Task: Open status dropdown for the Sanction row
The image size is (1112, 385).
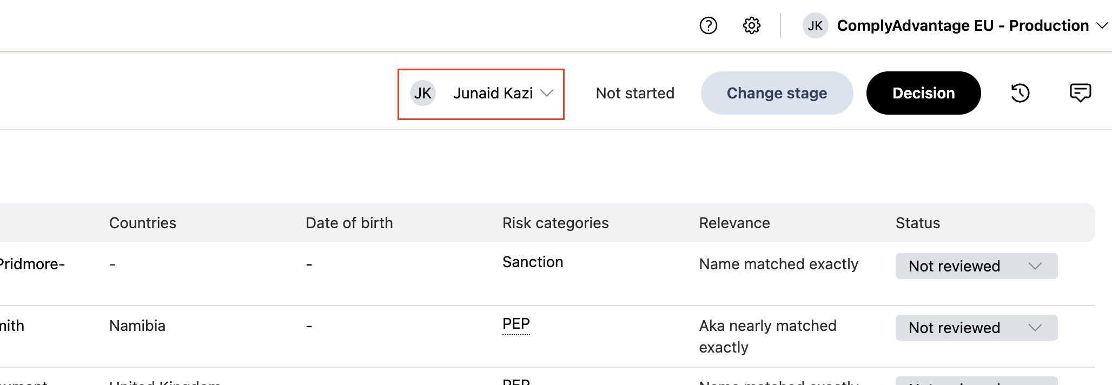Action: coord(976,266)
